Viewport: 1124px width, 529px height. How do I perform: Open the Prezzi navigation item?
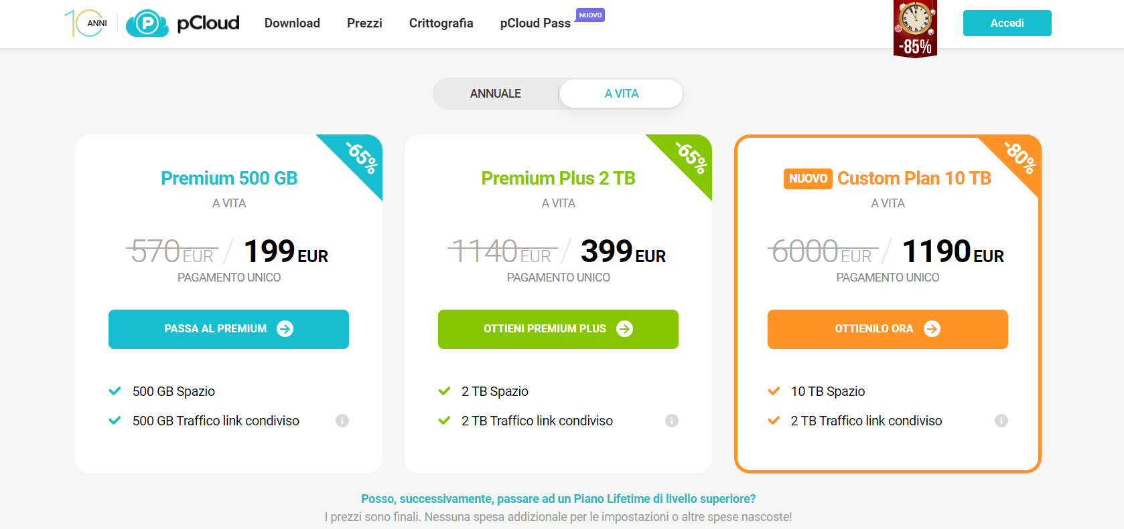364,23
